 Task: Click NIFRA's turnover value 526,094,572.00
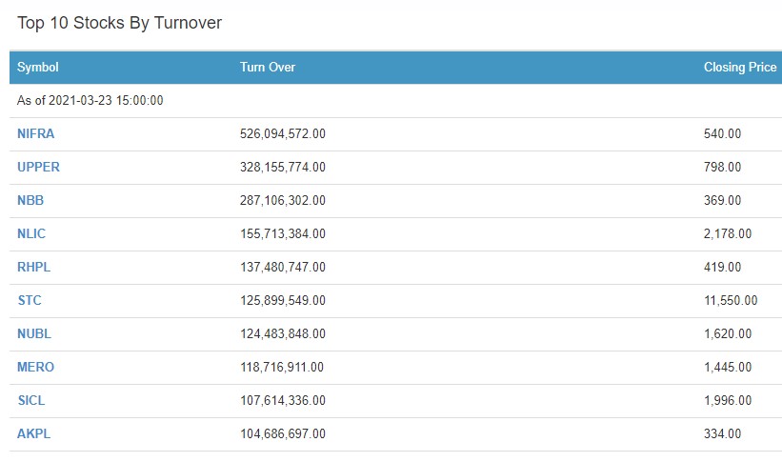(283, 134)
